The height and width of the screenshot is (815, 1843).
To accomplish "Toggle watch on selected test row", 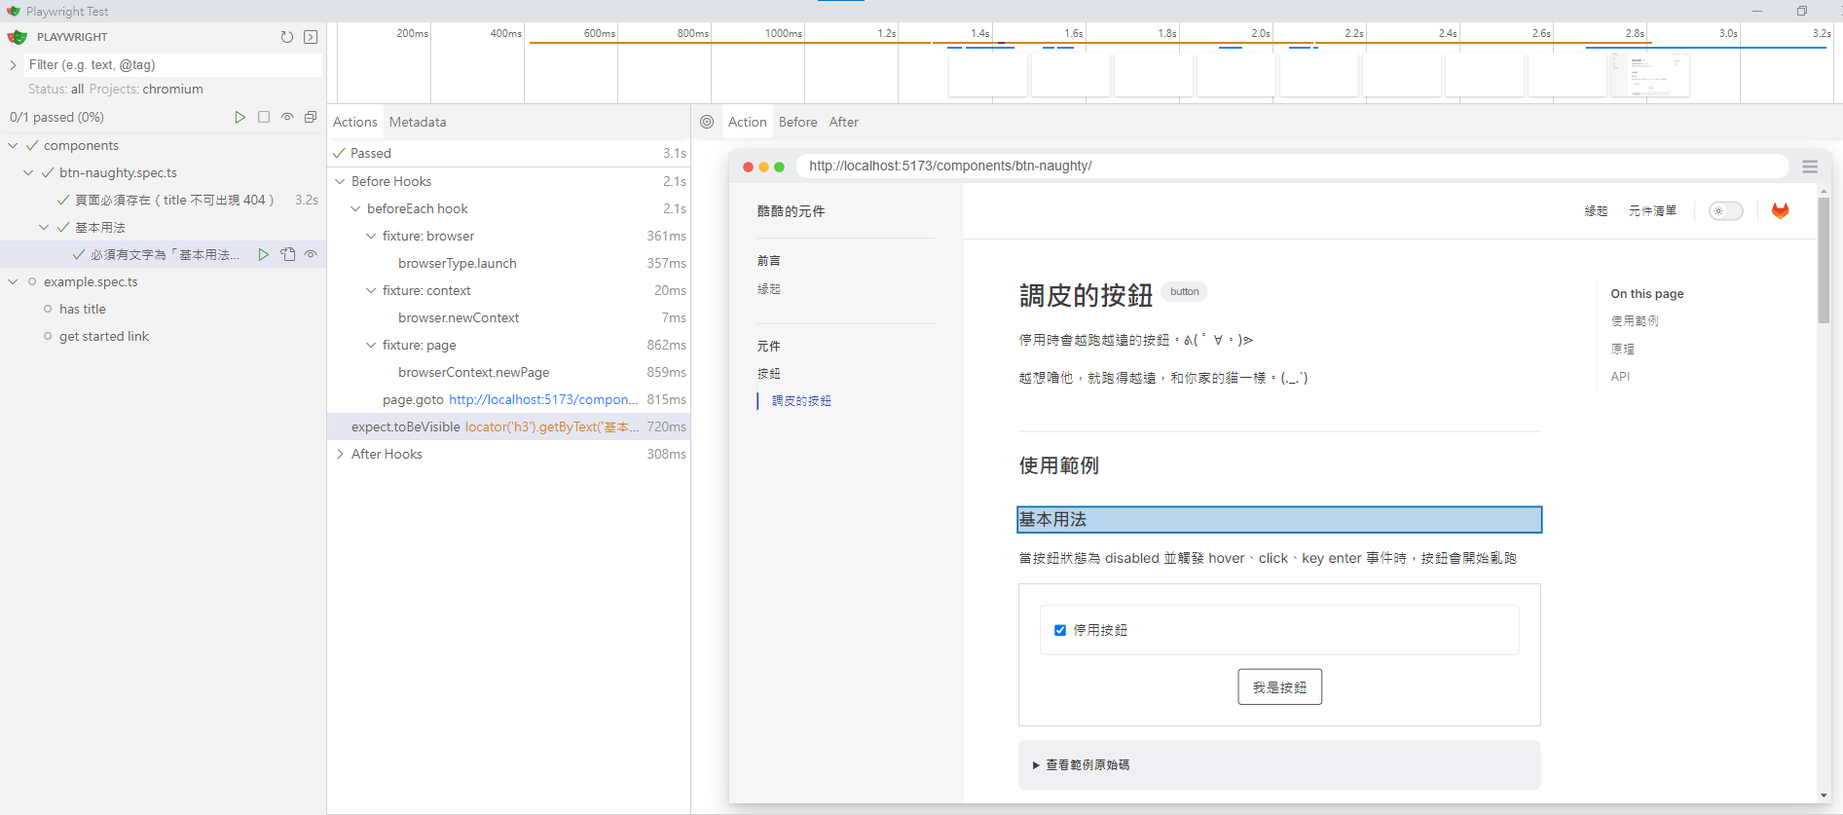I will [312, 254].
